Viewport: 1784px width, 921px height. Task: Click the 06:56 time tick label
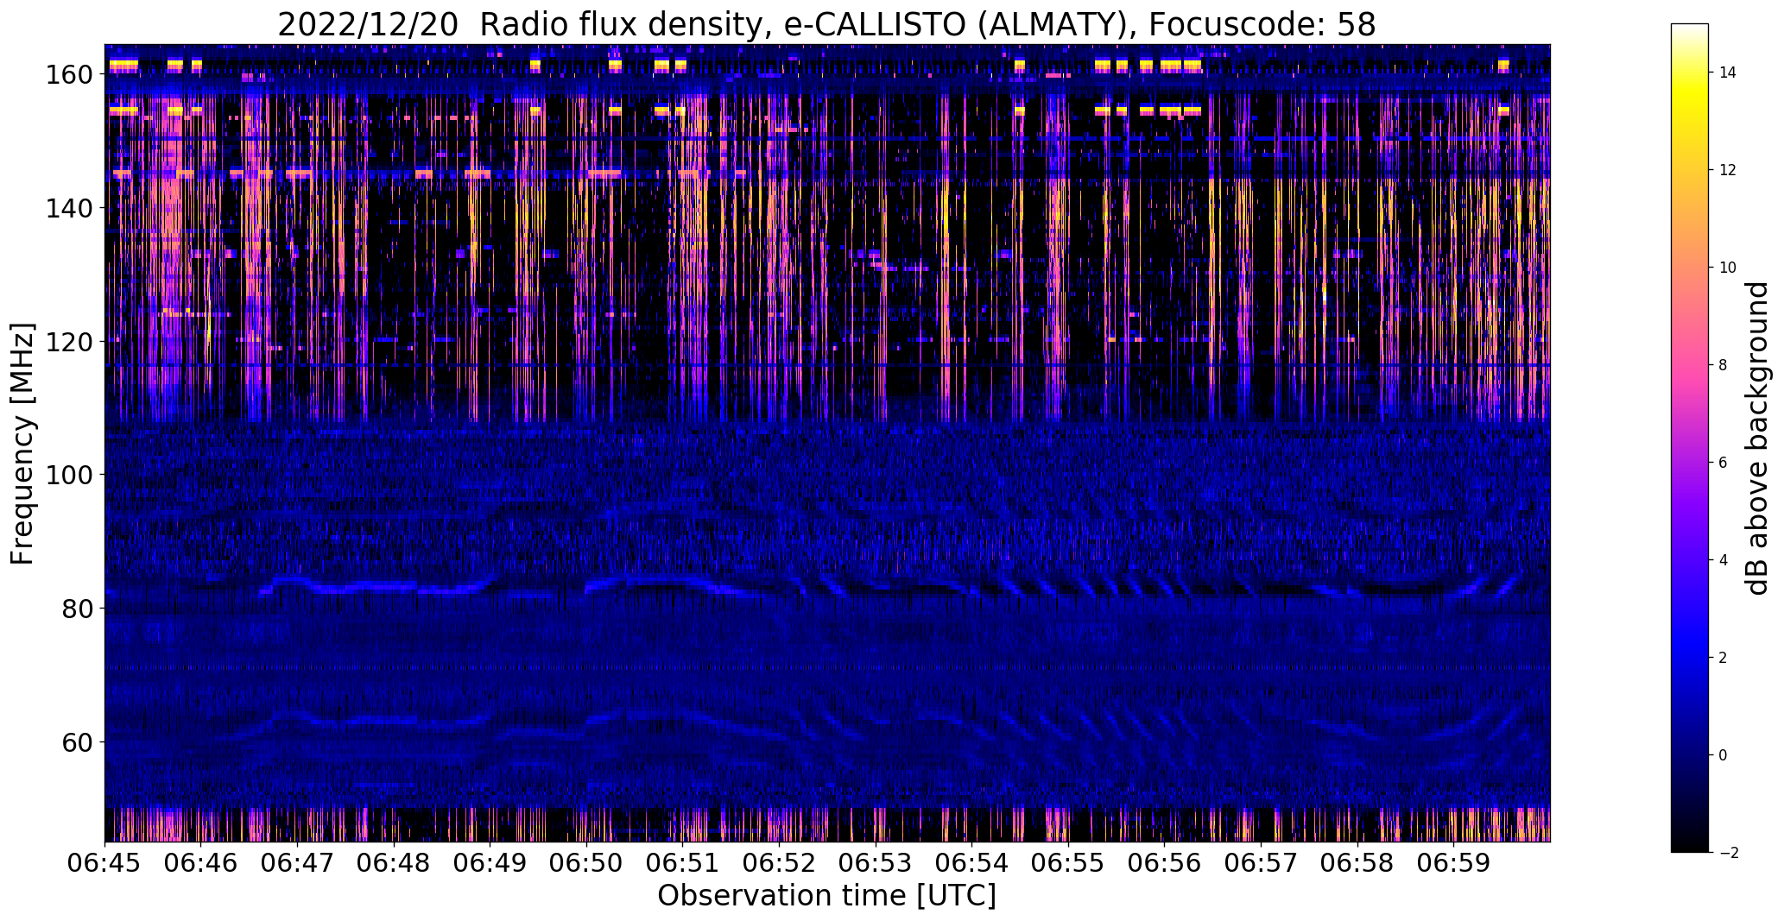tap(1165, 862)
